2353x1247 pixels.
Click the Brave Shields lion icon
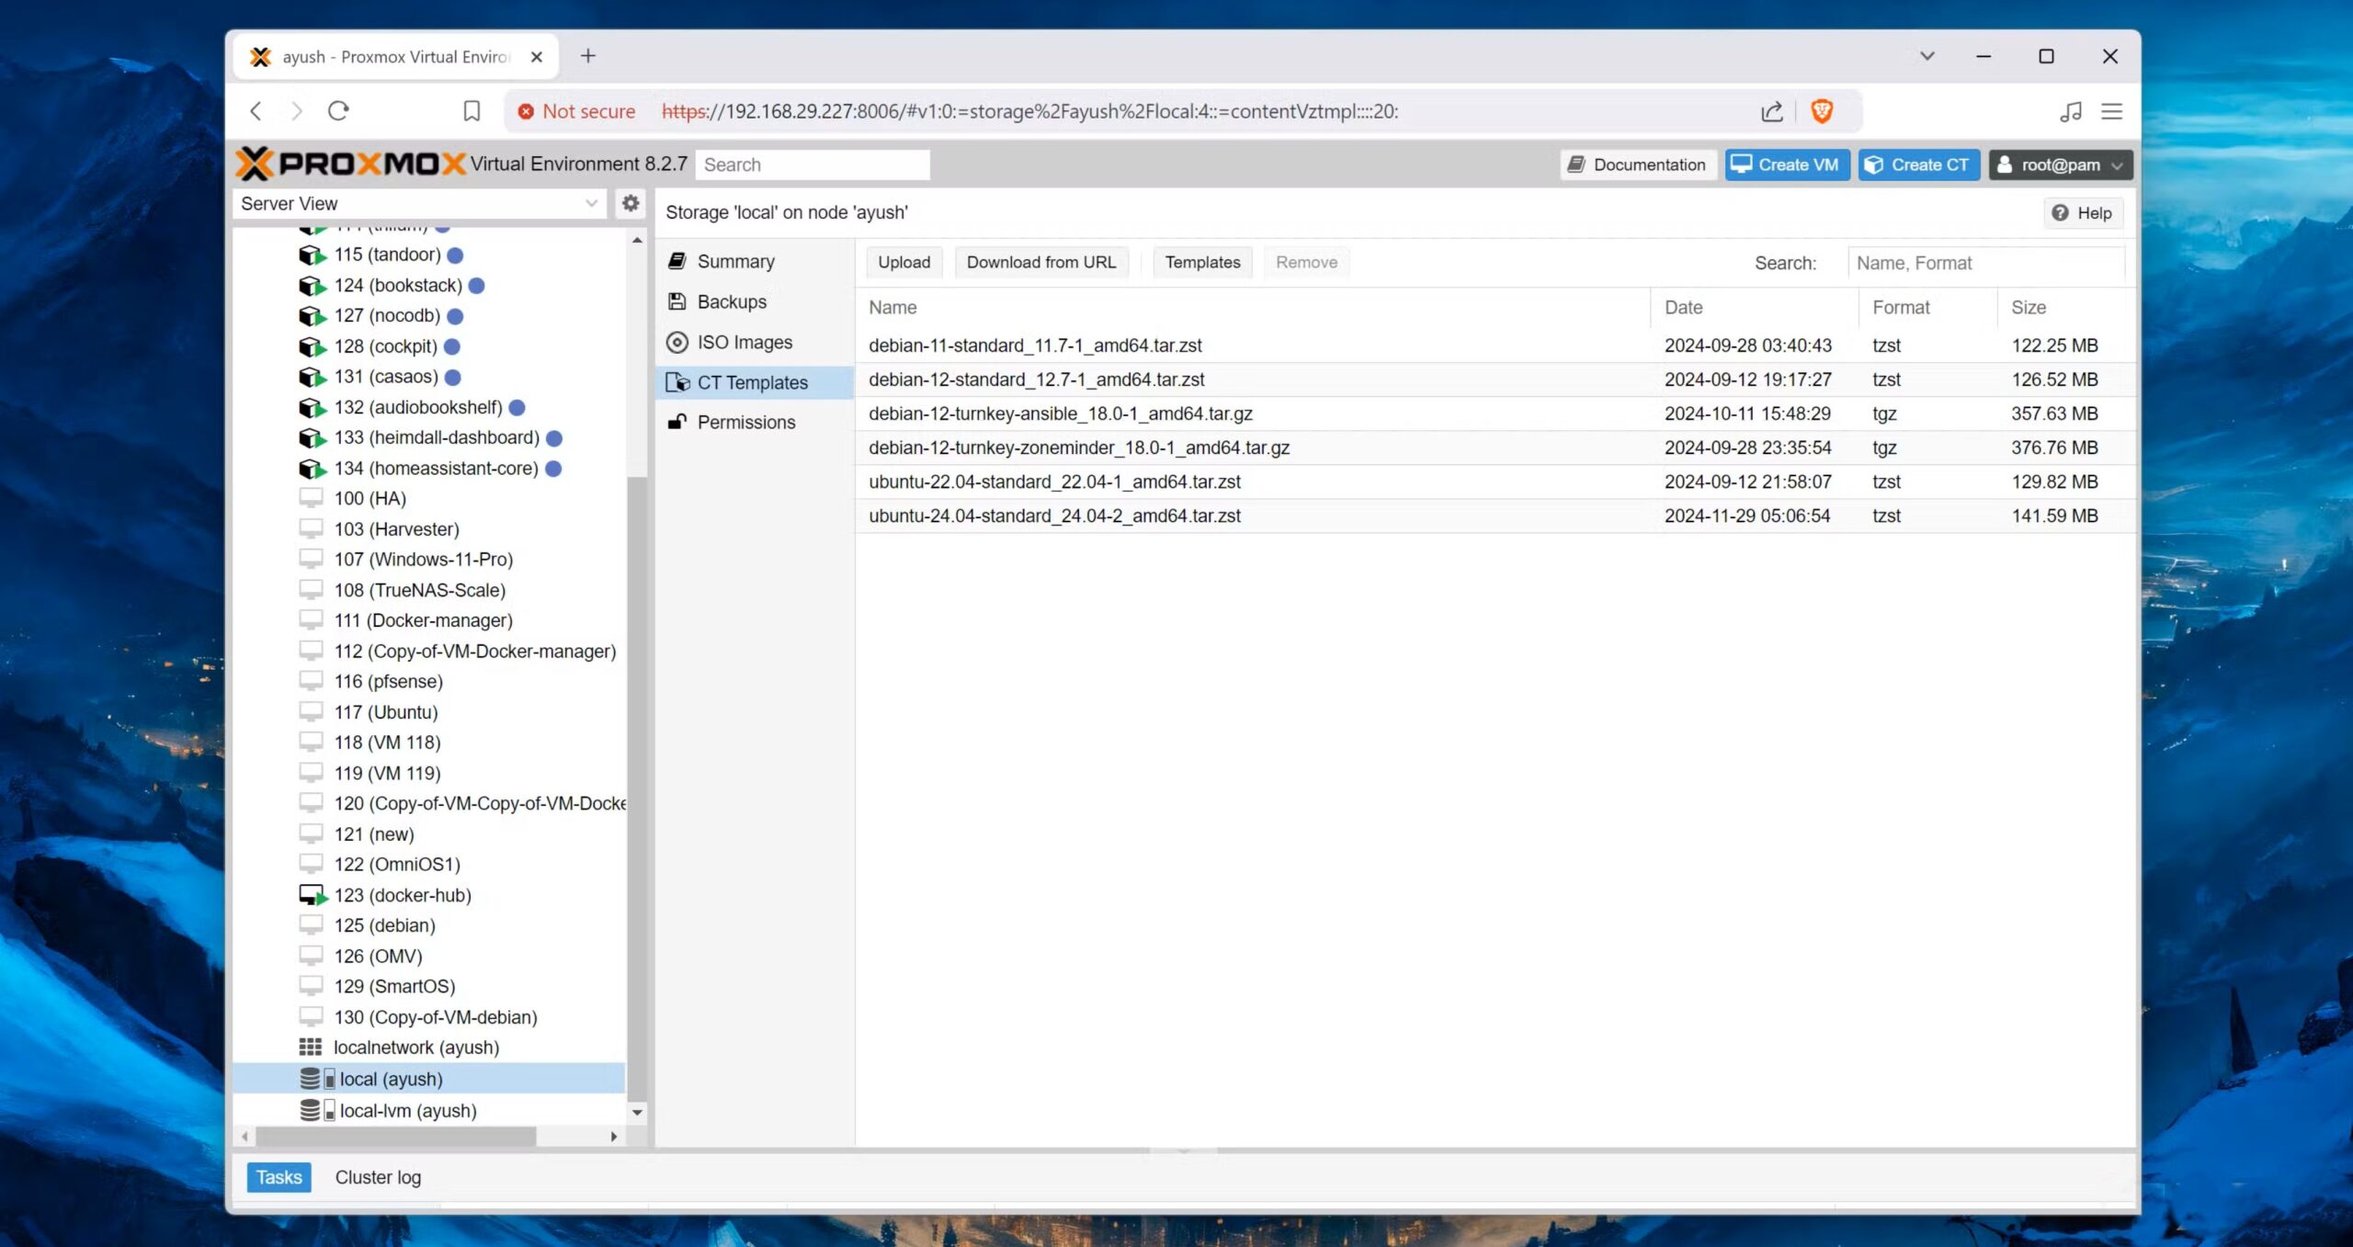(1821, 111)
